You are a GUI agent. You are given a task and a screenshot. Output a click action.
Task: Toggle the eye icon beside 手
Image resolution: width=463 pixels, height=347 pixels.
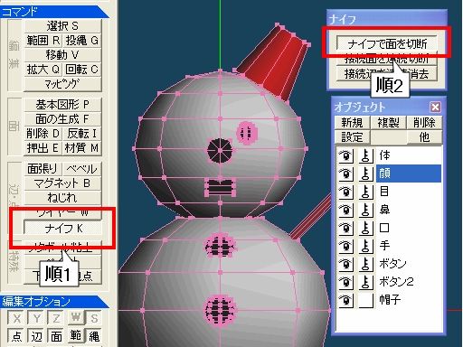pyautogui.click(x=345, y=246)
